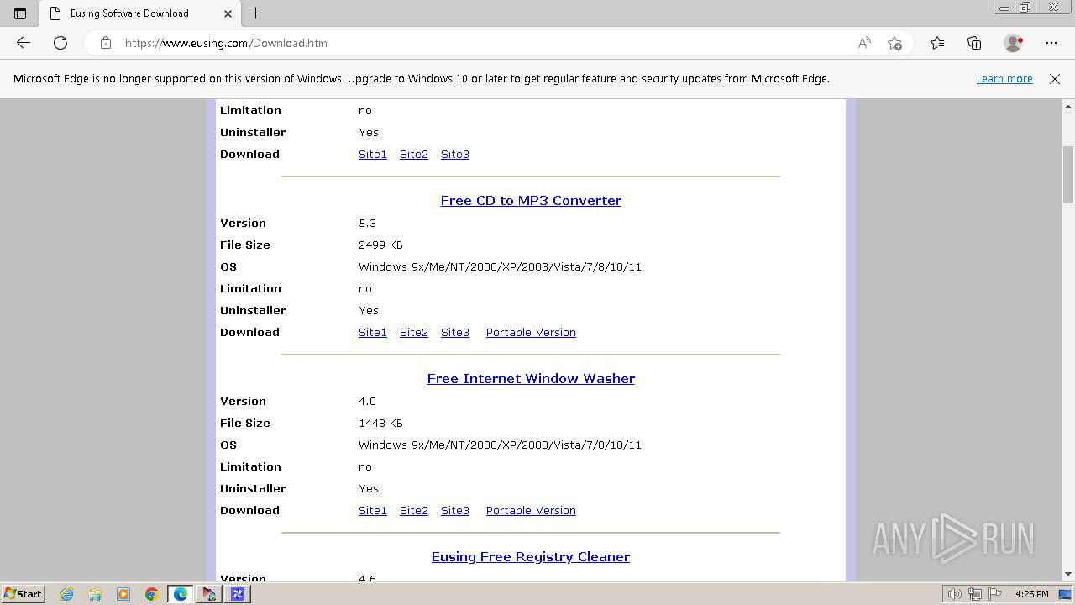Select version number 4.0
The width and height of the screenshot is (1075, 605).
[x=367, y=401]
